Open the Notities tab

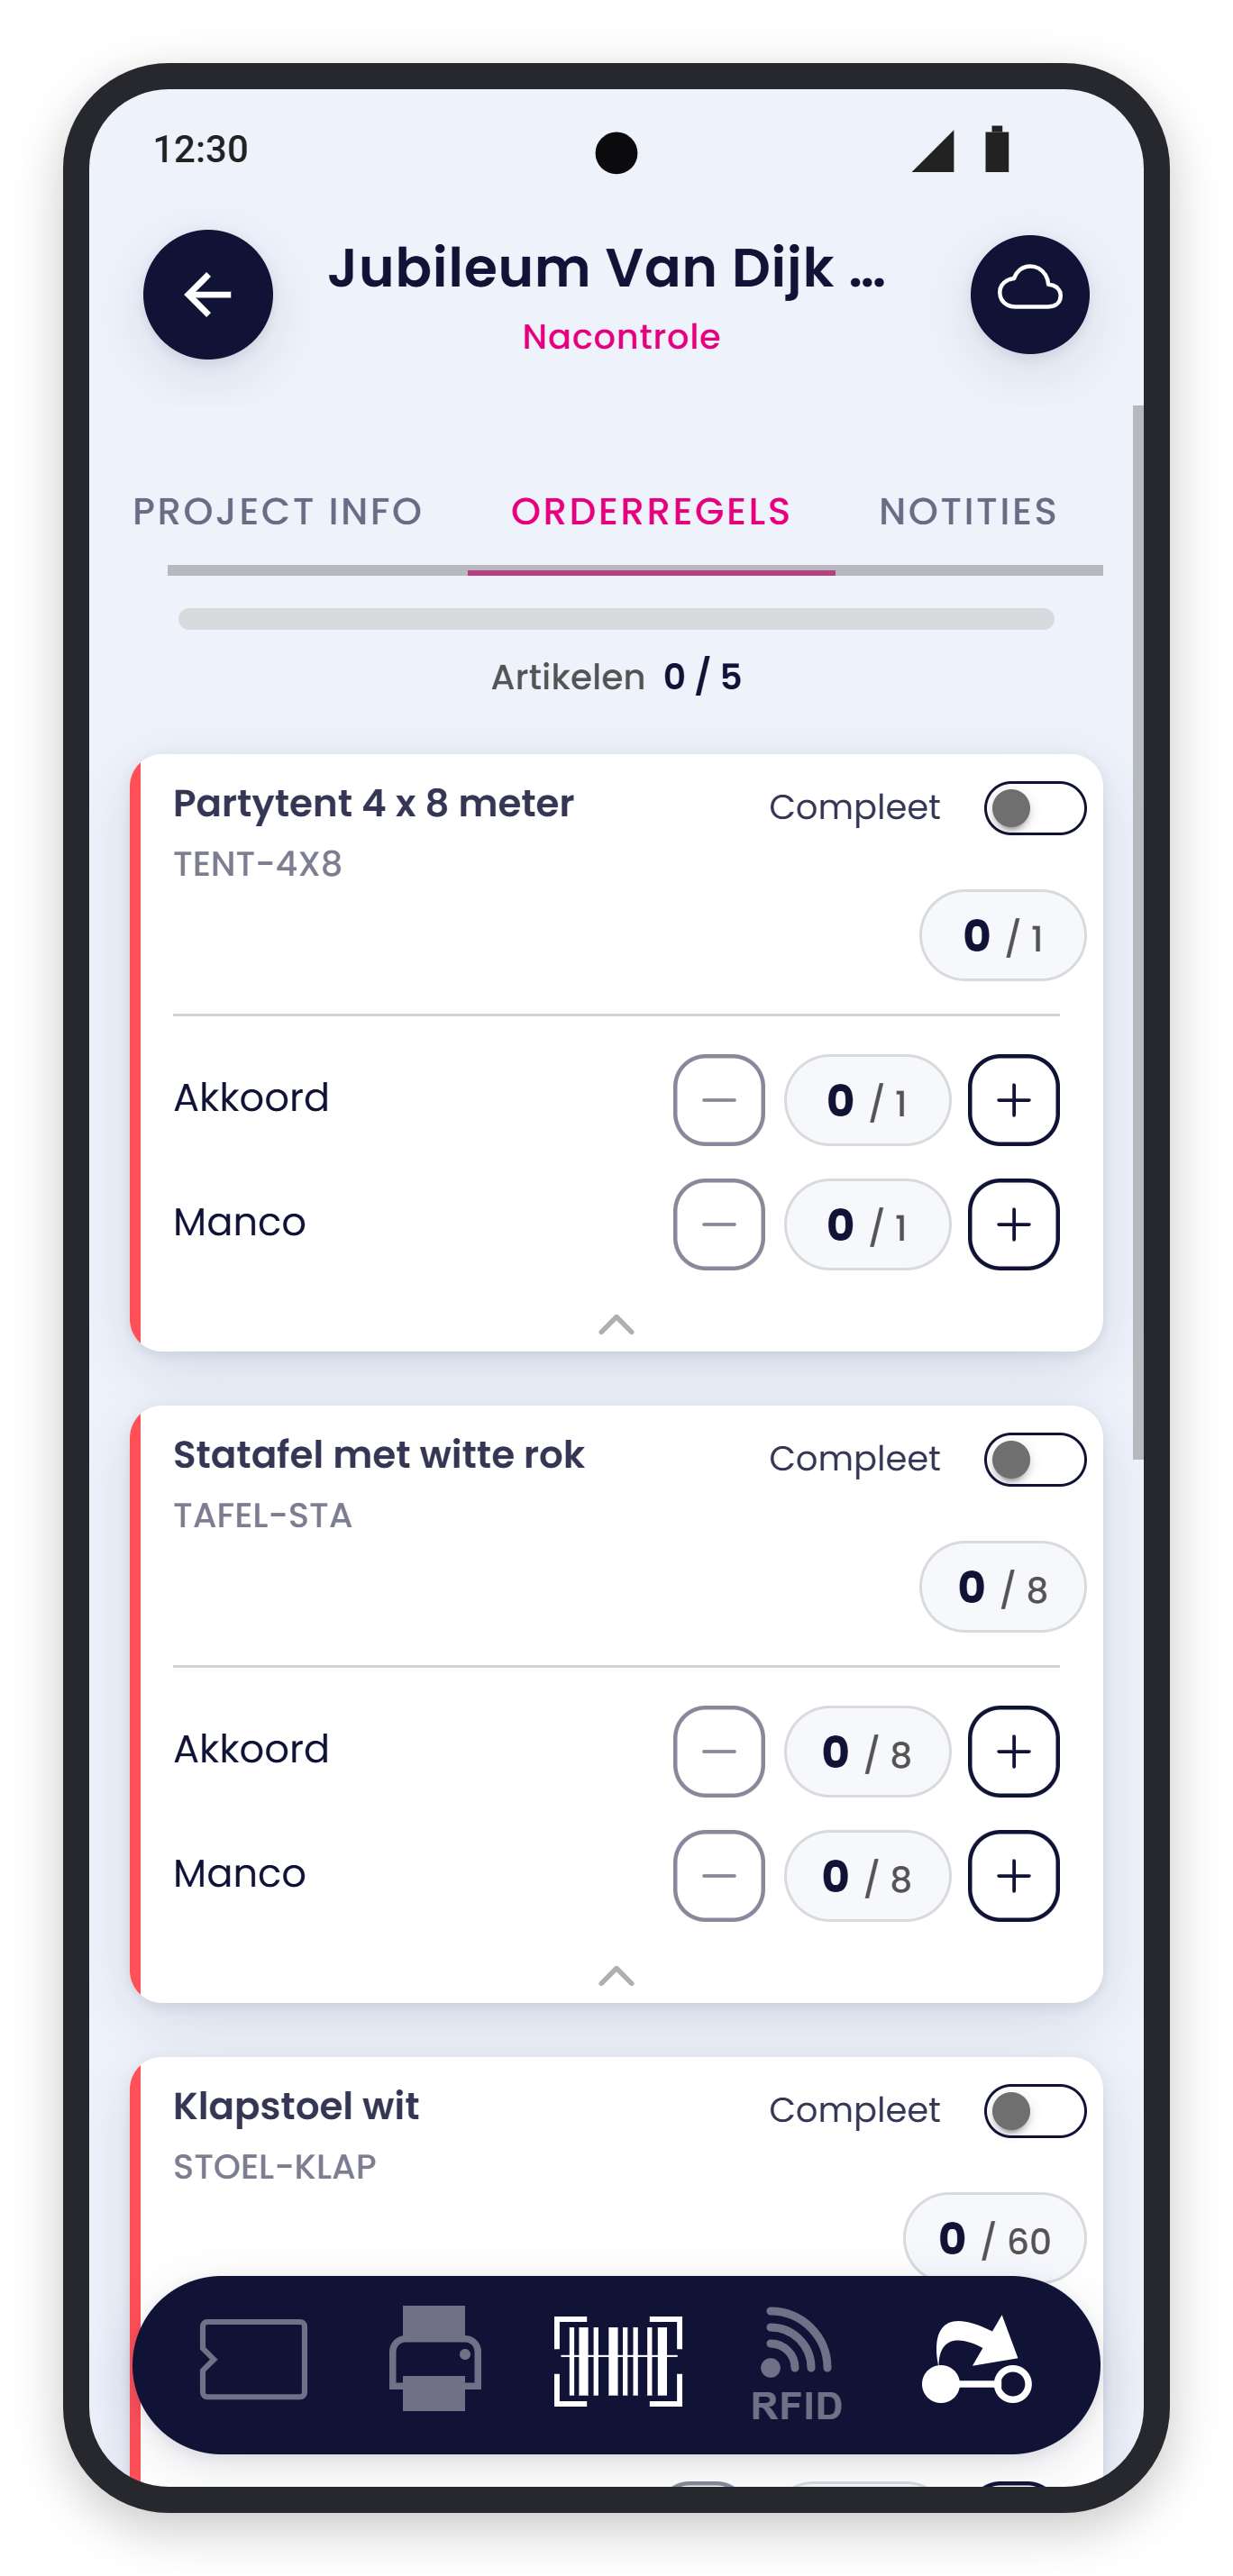pyautogui.click(x=968, y=512)
